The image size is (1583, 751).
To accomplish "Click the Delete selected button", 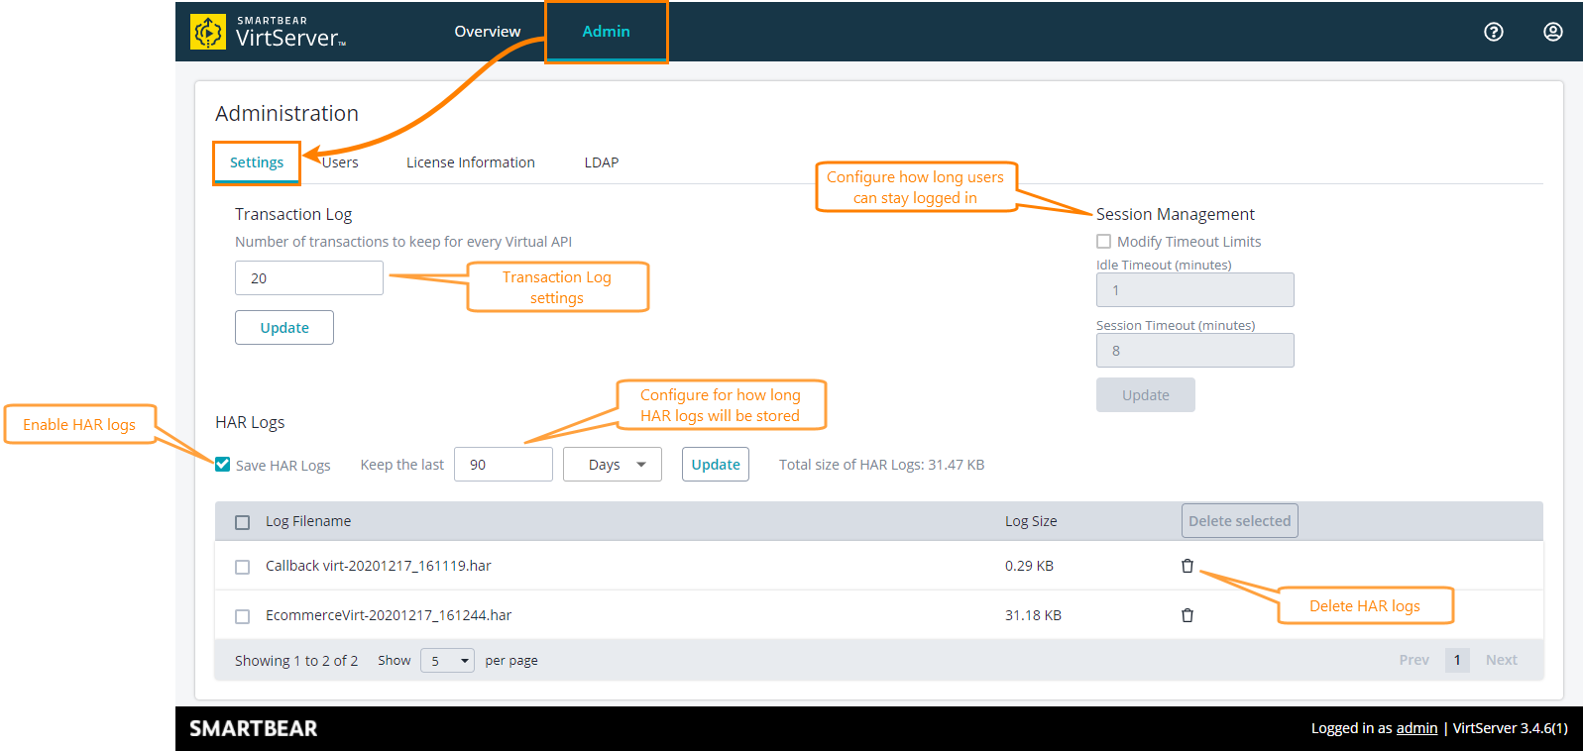I will coord(1240,521).
